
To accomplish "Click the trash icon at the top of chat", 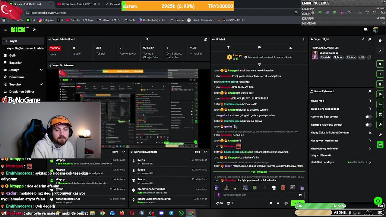I will click(228, 47).
